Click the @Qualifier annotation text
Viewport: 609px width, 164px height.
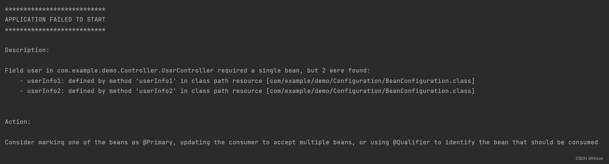412,142
